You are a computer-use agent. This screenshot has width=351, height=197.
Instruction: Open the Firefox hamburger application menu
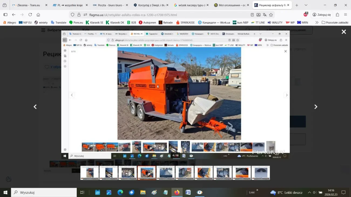point(345,15)
